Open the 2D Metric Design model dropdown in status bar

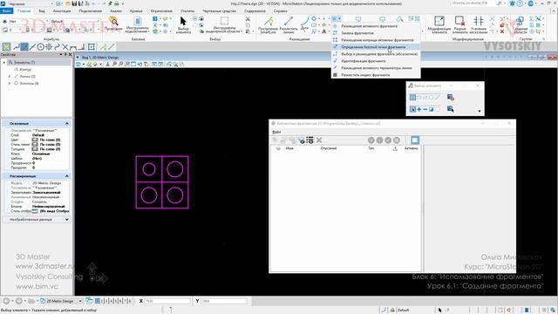tap(80, 301)
